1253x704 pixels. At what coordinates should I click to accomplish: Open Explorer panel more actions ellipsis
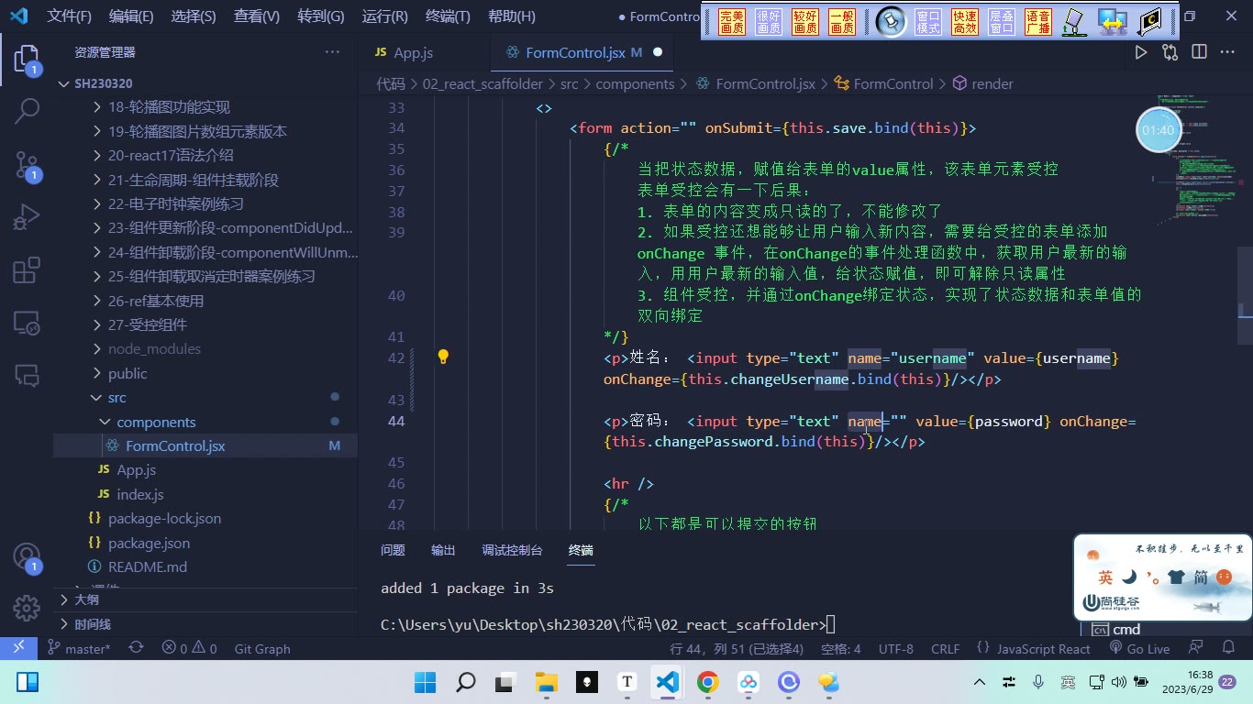point(332,52)
